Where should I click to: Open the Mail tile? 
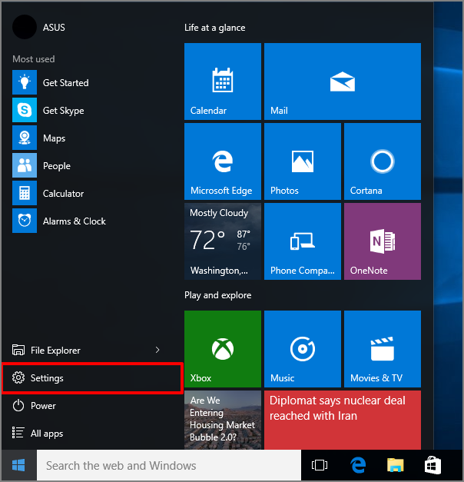(x=343, y=81)
